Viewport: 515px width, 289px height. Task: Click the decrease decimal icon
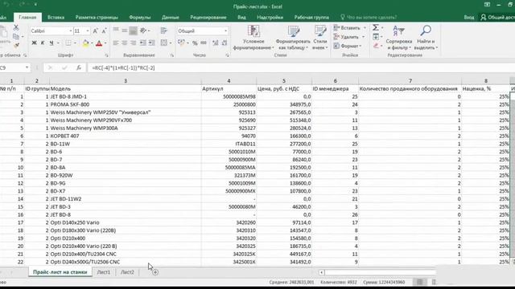pyautogui.click(x=224, y=43)
